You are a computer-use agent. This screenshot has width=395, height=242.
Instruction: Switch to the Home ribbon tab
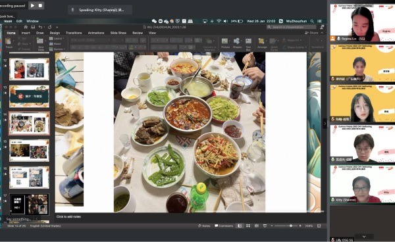(x=11, y=33)
